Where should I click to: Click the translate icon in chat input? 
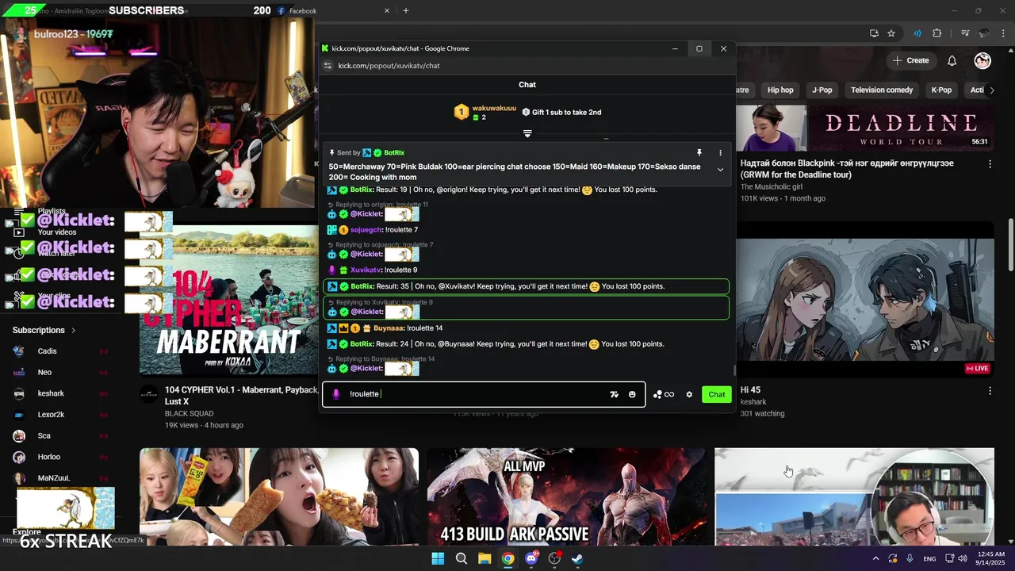point(614,394)
